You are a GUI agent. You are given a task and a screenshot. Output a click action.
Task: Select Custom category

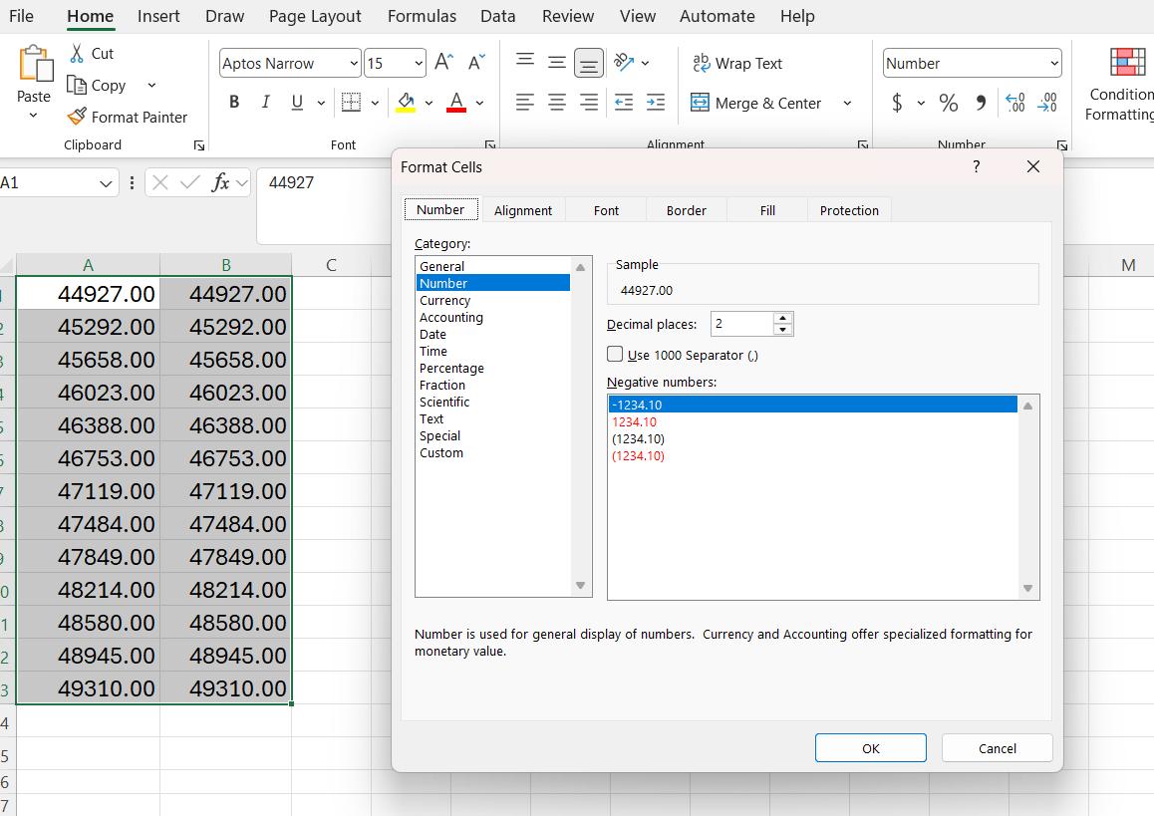tap(493, 452)
